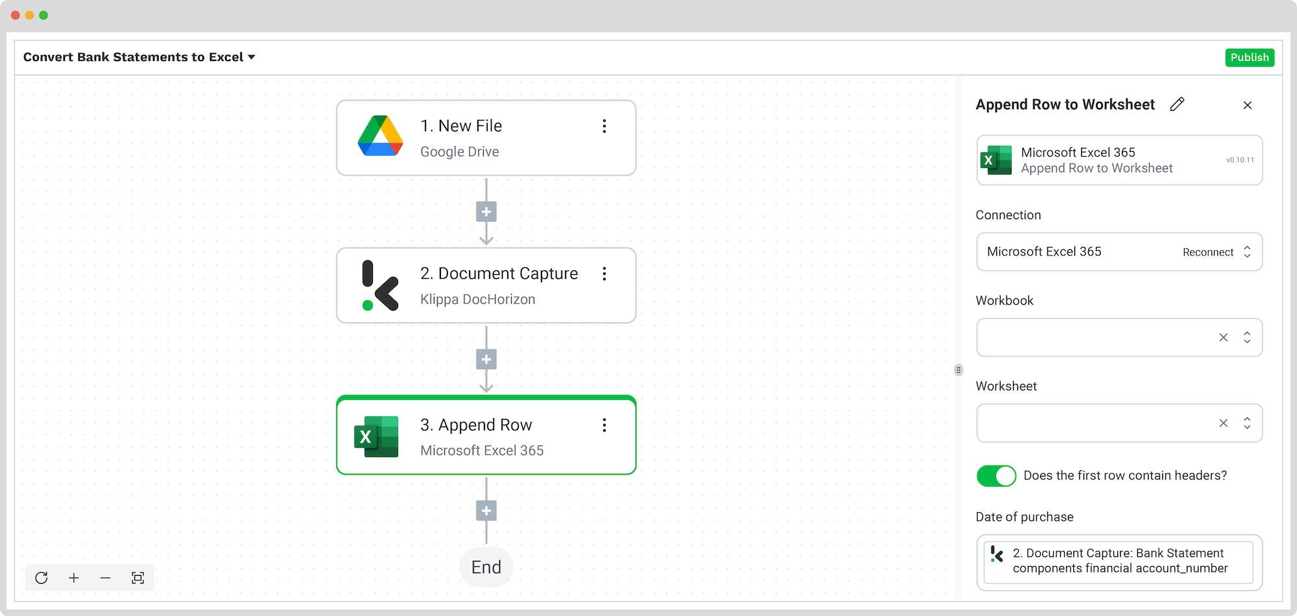Zoom in on the flow canvas
The width and height of the screenshot is (1297, 616).
(74, 578)
